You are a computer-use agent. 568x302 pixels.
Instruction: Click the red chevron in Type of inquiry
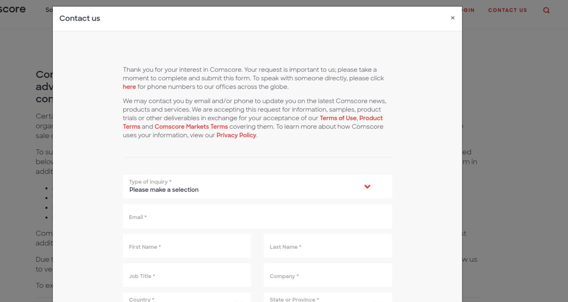coord(367,187)
